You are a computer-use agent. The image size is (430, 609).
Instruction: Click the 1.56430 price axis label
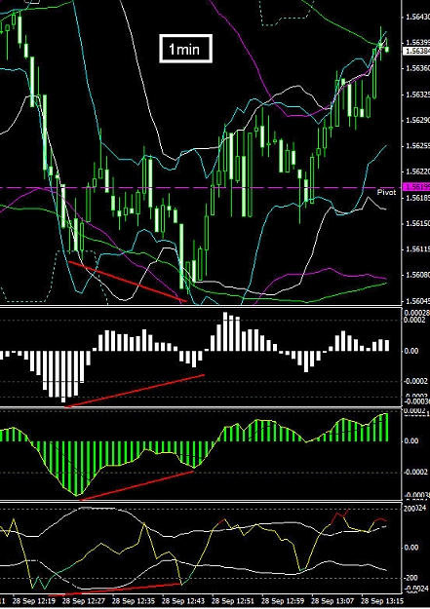417,17
